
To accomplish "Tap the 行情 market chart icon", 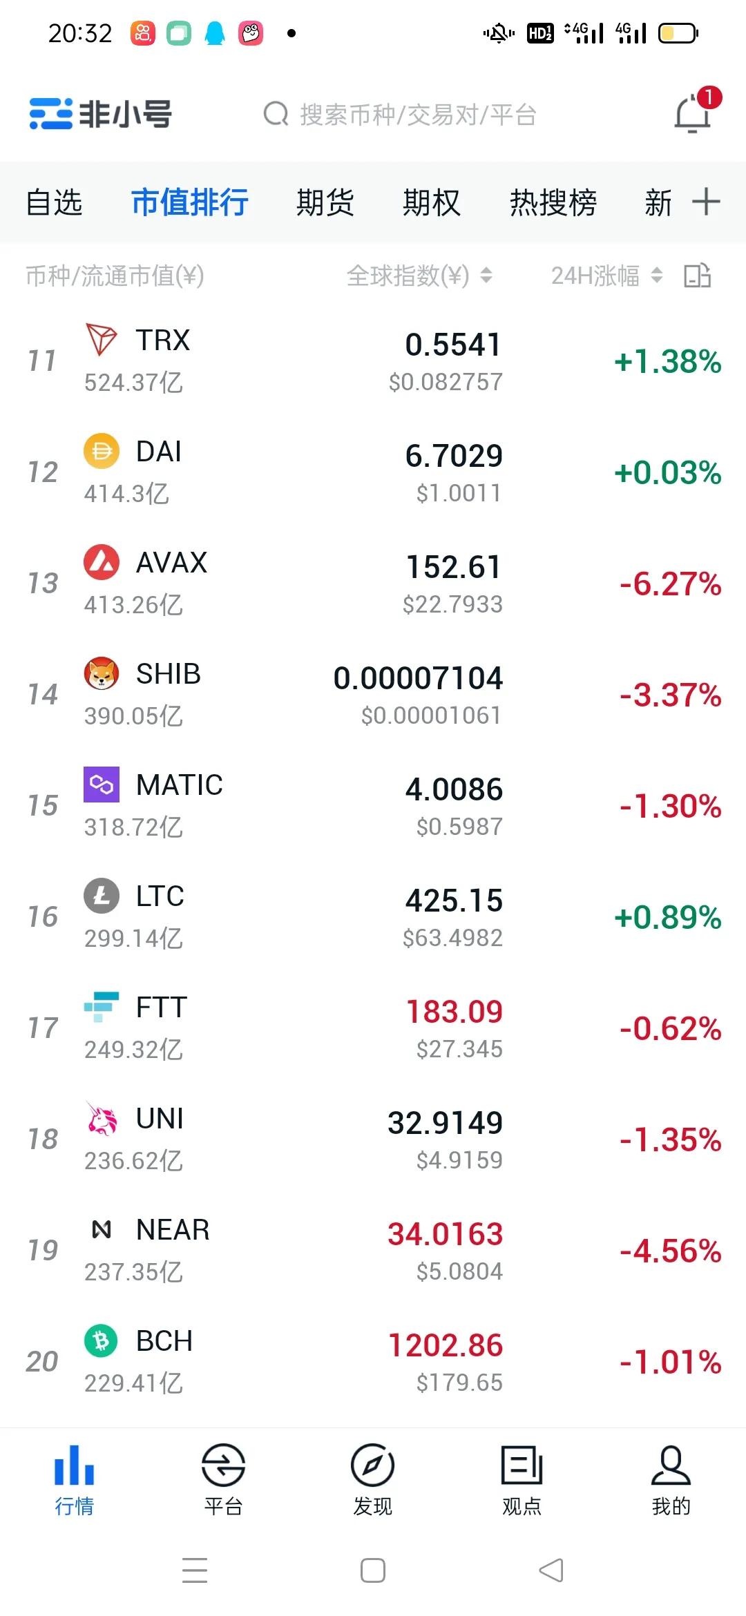I will pos(75,1465).
